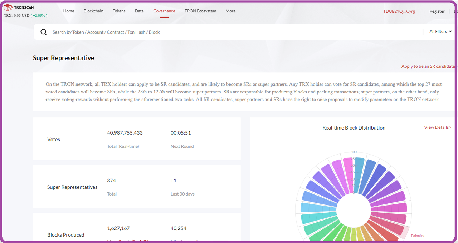Navigate to the Tokens section
Screen dimensions: 458x243
coord(119,11)
